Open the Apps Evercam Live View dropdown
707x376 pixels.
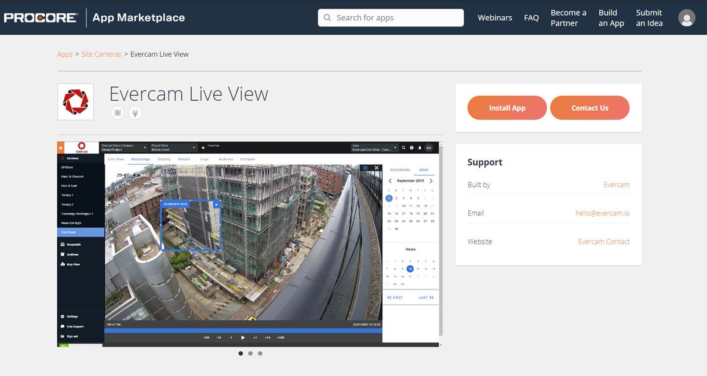point(374,148)
